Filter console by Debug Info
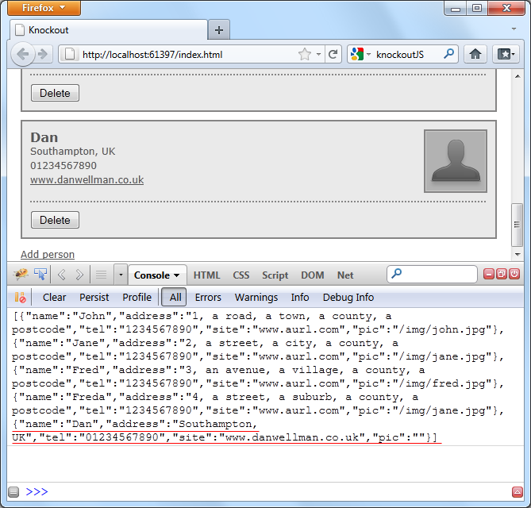The image size is (531, 508). (x=348, y=298)
